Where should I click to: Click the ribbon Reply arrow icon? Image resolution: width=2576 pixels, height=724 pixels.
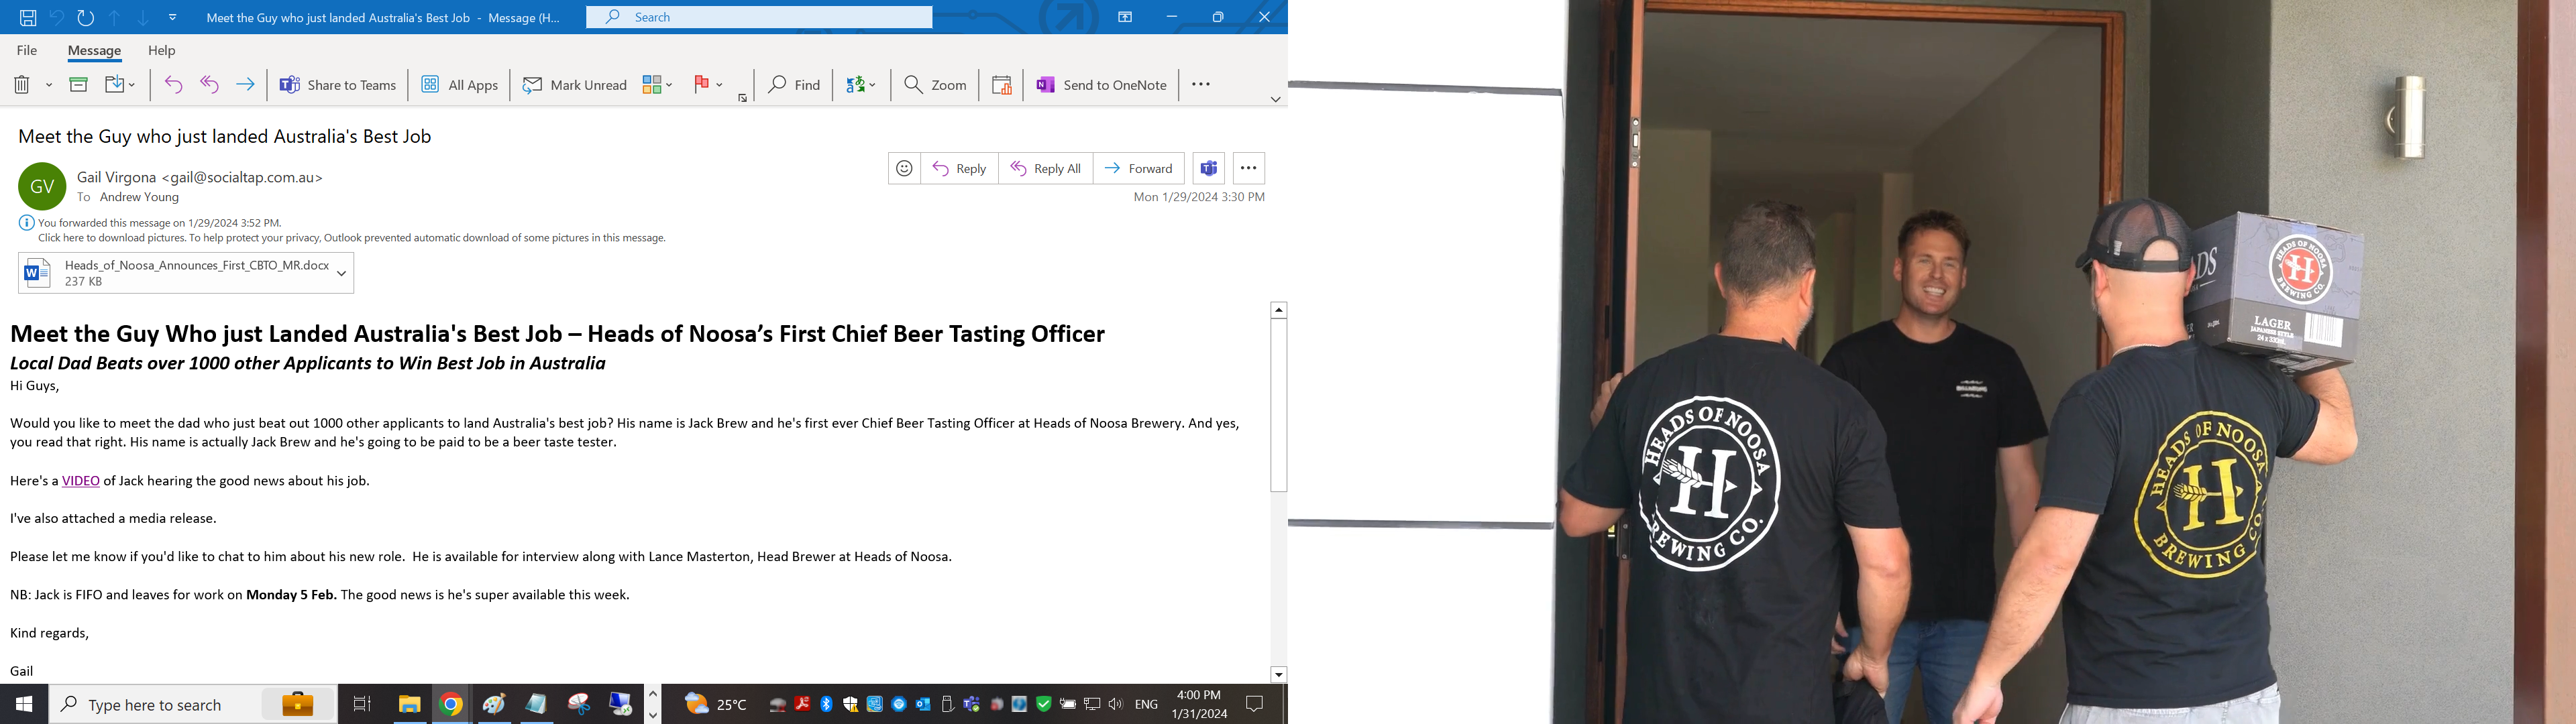[x=173, y=85]
